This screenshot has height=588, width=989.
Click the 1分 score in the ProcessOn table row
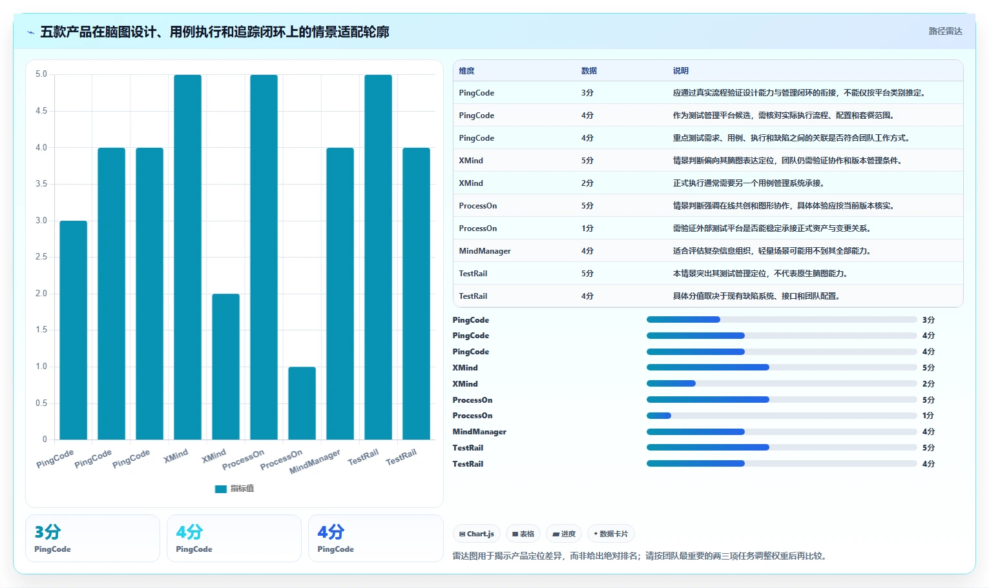(587, 228)
